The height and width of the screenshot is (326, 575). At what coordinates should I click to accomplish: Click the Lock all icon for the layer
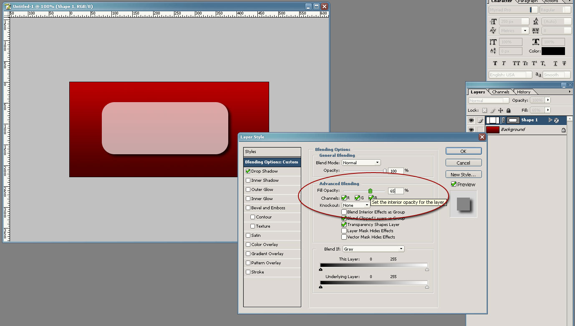pyautogui.click(x=509, y=110)
